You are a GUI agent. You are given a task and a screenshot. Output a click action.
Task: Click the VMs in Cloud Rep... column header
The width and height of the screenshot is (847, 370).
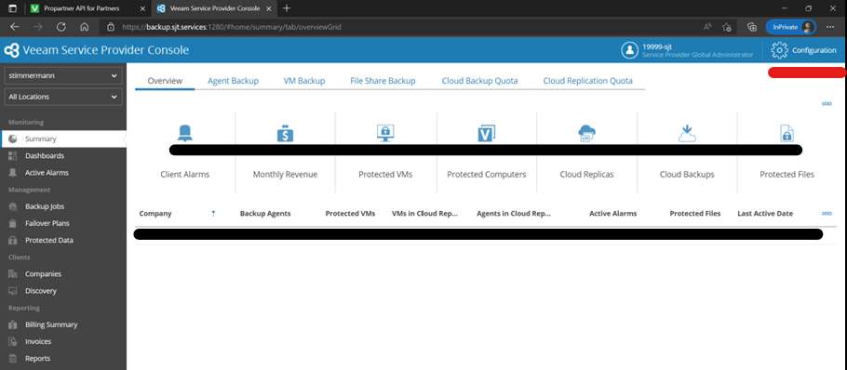[424, 214]
